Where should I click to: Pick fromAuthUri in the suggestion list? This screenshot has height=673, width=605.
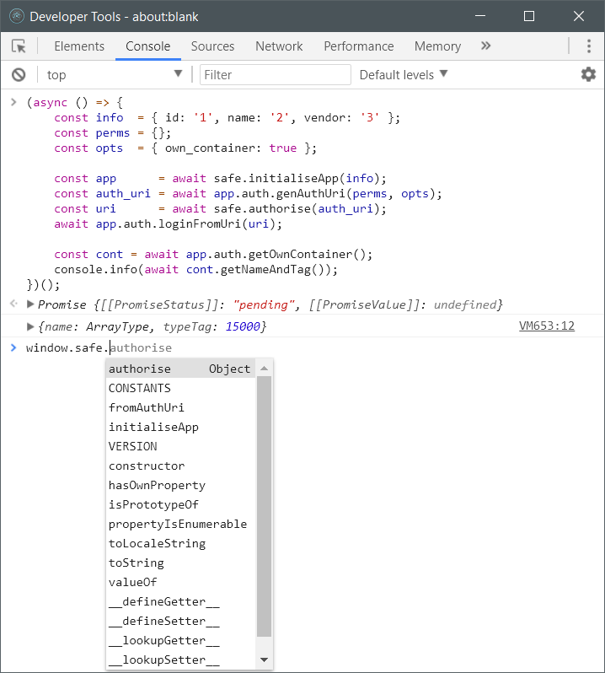(x=146, y=407)
